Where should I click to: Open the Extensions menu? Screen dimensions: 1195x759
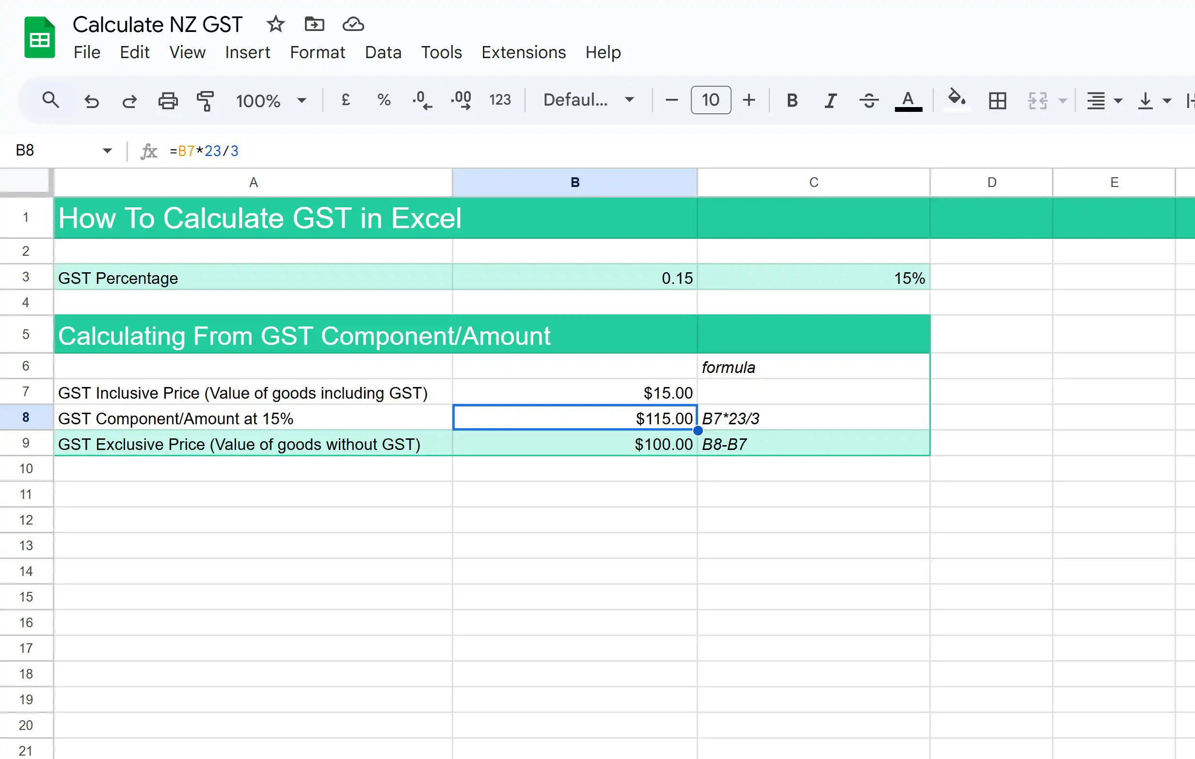pos(524,52)
